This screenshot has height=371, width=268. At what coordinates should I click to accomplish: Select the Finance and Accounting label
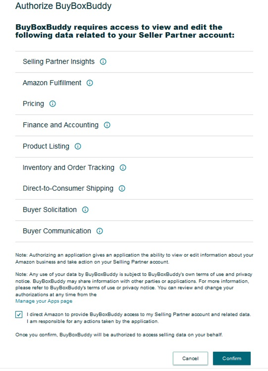coord(61,125)
